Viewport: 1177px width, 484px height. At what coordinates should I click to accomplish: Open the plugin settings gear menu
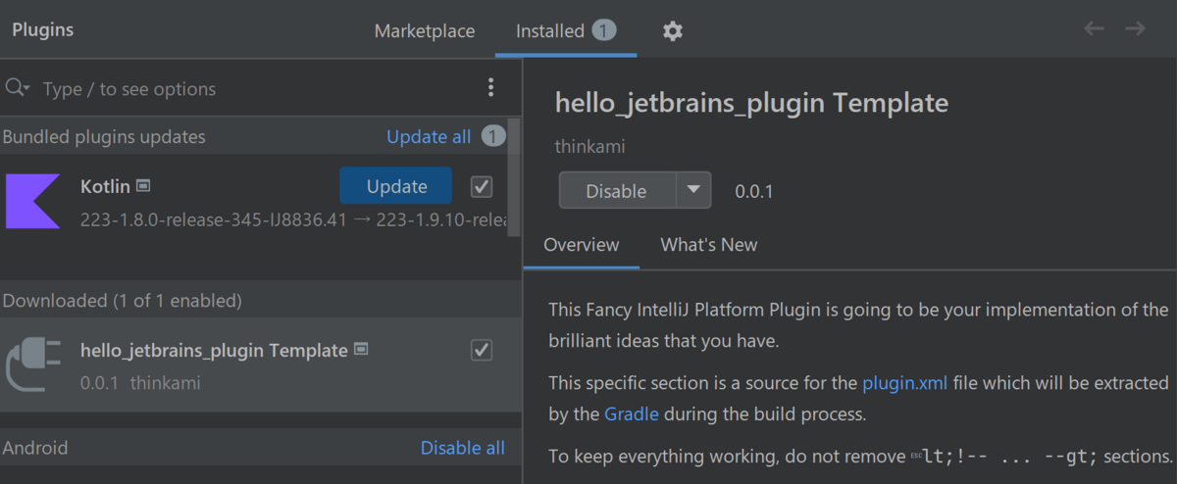pyautogui.click(x=672, y=31)
